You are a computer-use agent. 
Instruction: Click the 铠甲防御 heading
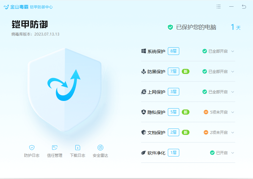pyautogui.click(x=30, y=24)
